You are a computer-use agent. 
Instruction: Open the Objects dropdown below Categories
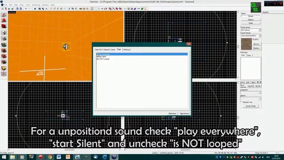pos(250,98)
